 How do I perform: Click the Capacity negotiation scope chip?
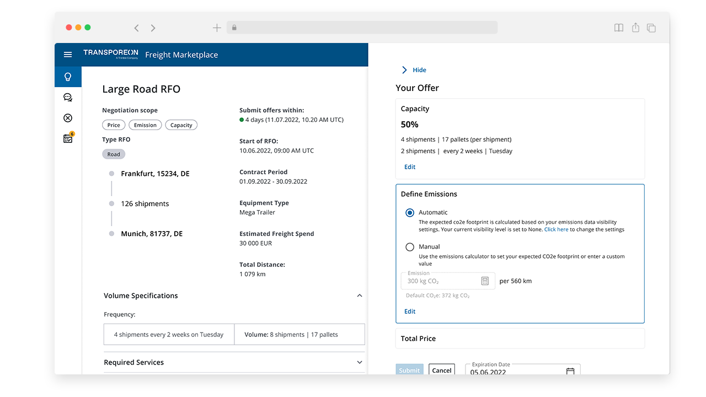[181, 125]
